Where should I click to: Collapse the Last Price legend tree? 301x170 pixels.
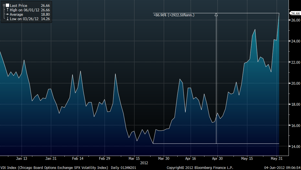[x=4, y=5]
